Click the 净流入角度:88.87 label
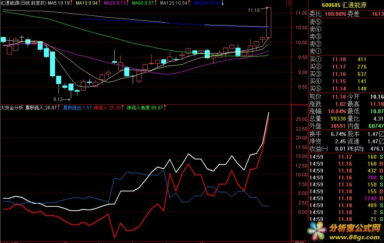 pyautogui.click(x=145, y=108)
